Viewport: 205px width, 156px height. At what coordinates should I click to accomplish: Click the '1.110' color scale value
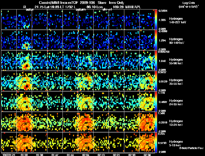point(161,93)
